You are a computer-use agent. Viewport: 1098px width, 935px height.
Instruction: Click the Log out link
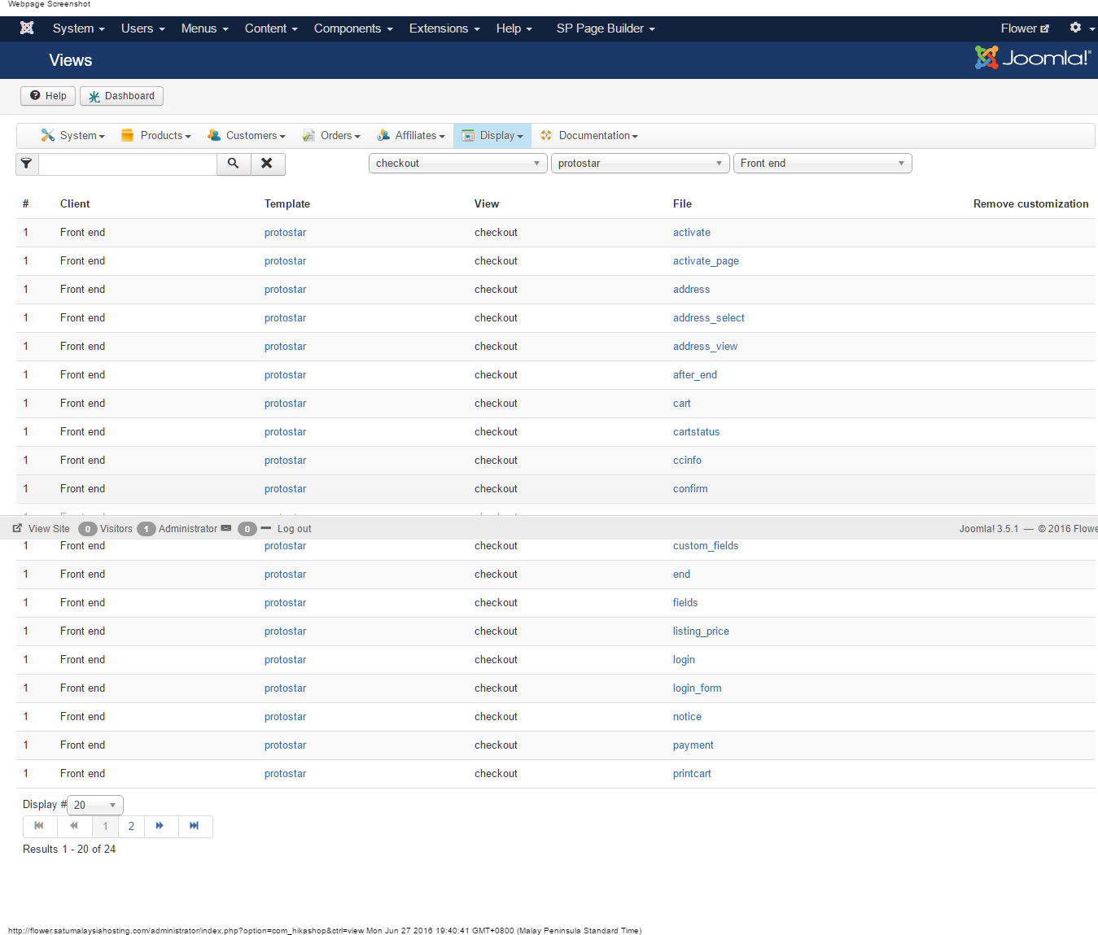coord(294,529)
